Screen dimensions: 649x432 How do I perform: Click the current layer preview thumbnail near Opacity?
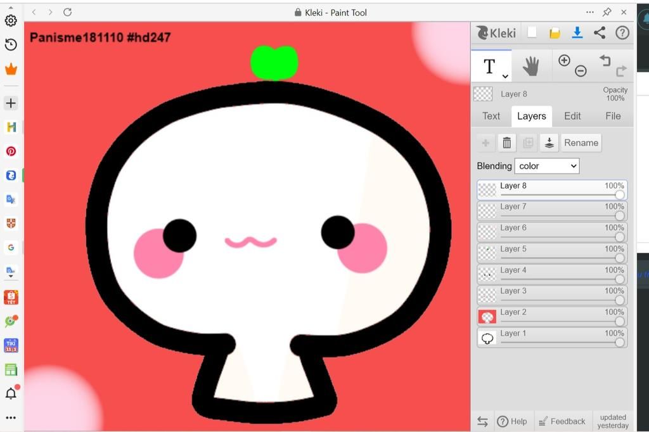(x=483, y=94)
